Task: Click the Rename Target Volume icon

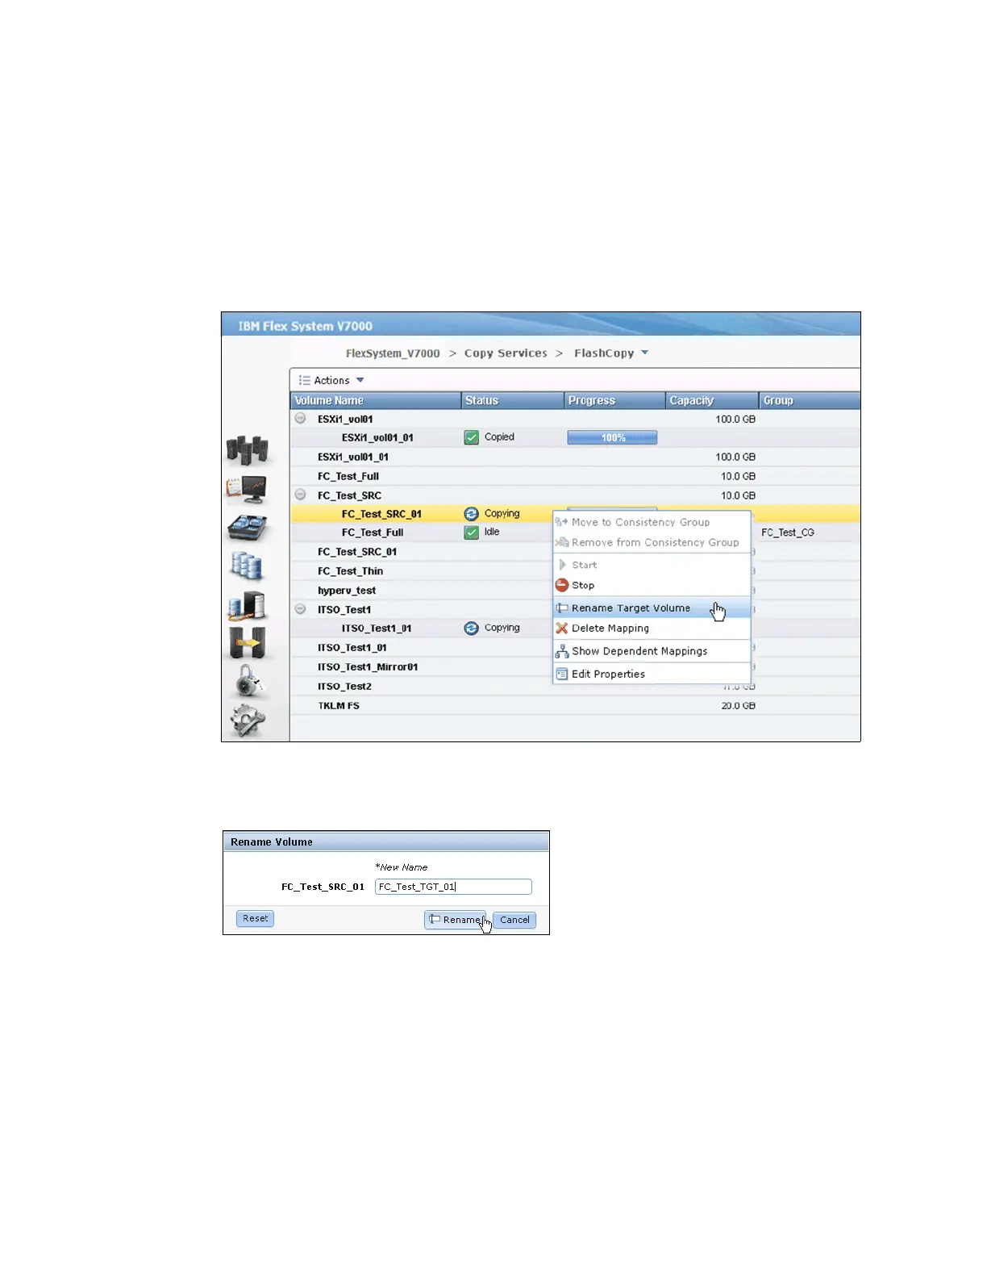Action: [x=562, y=608]
